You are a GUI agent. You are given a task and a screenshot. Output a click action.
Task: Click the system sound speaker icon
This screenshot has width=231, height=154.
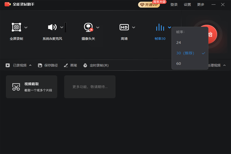click(52, 27)
